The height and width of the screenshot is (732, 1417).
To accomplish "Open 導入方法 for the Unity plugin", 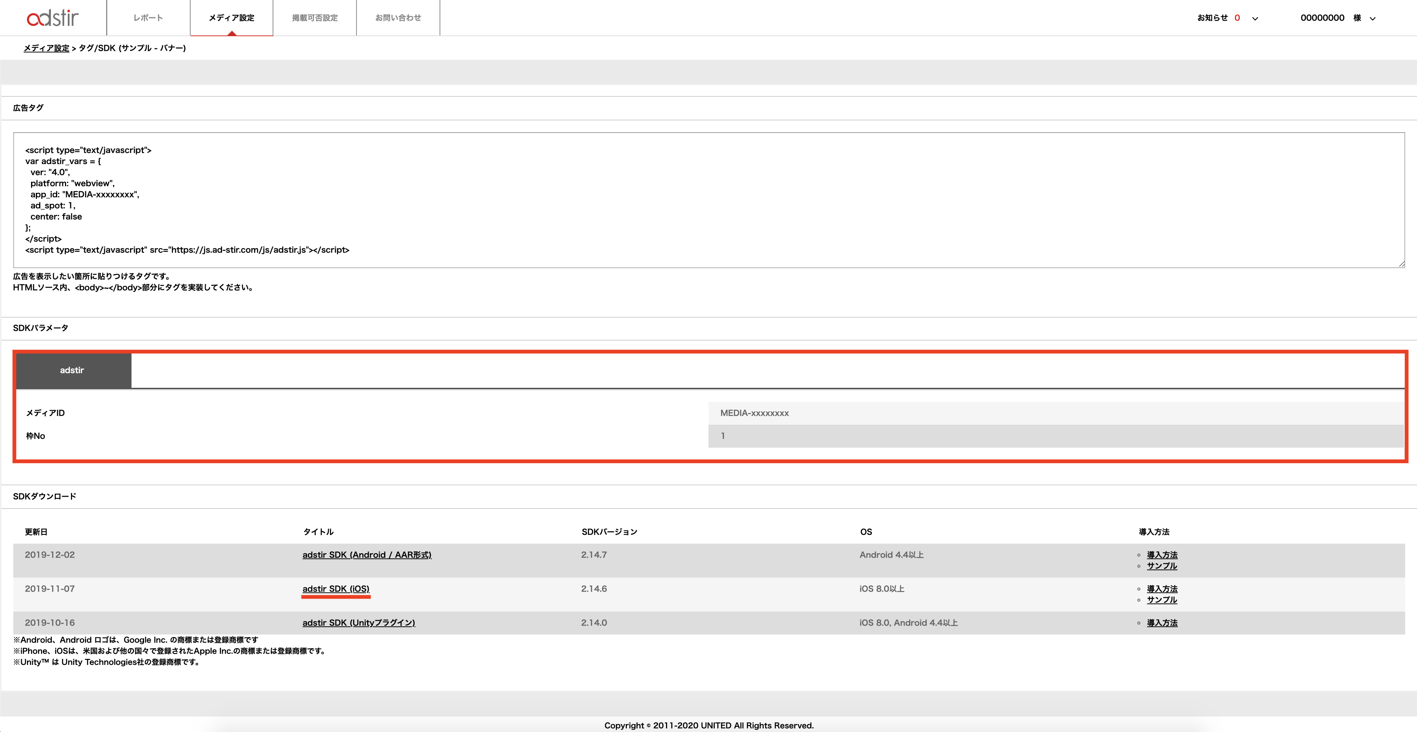I will (x=1162, y=623).
